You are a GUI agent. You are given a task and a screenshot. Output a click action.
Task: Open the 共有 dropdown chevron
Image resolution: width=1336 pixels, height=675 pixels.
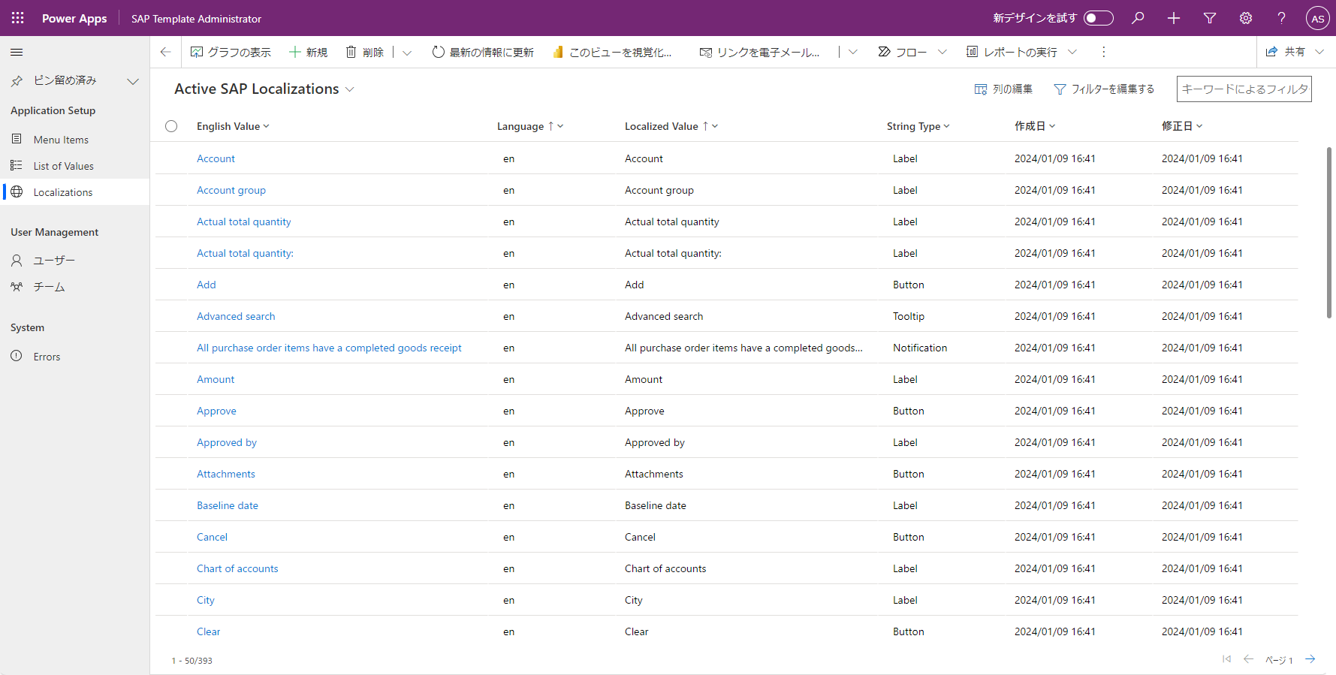(x=1319, y=52)
